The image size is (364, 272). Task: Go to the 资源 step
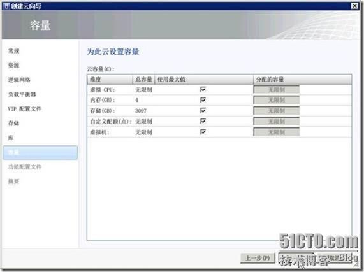point(13,66)
